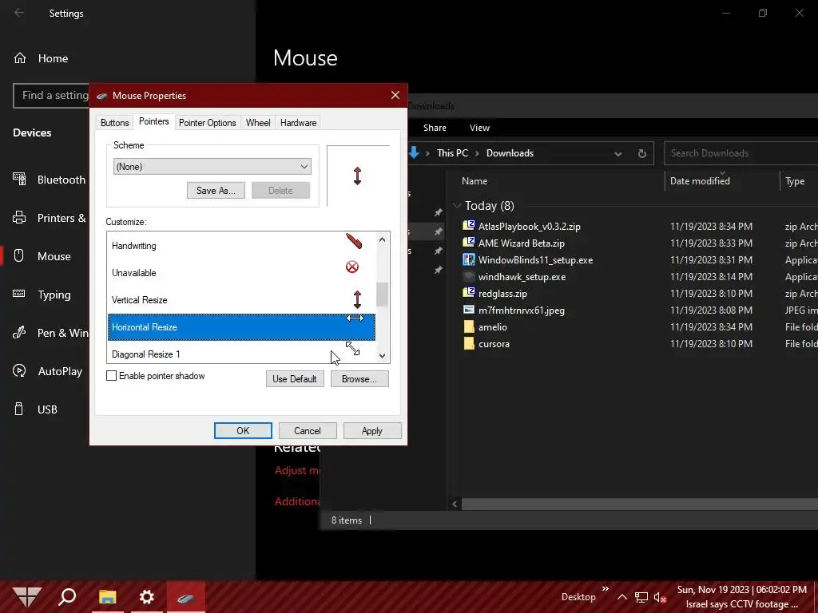Switch to the Wheel tab
The height and width of the screenshot is (613, 818).
click(258, 122)
